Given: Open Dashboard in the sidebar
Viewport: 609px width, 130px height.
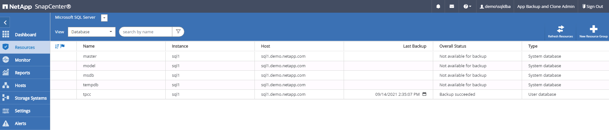Looking at the screenshot, I should [25, 35].
